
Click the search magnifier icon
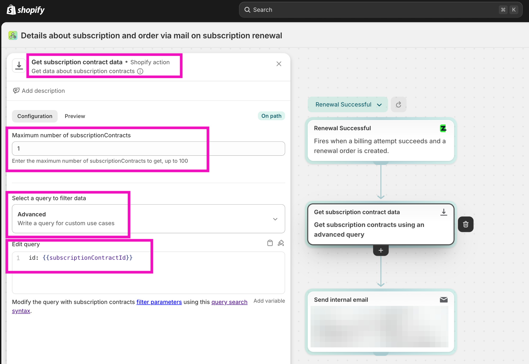[x=247, y=10]
